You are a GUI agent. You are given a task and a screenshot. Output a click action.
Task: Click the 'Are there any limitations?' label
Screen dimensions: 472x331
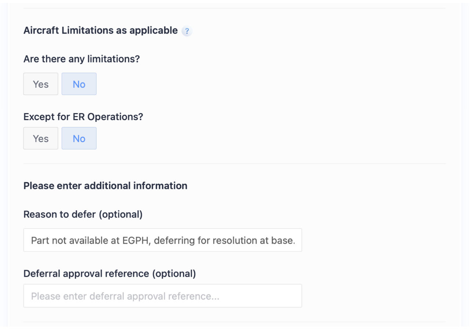coord(81,59)
